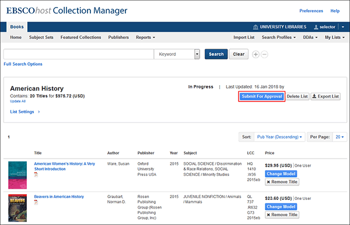Image resolution: width=350 pixels, height=225 pixels.
Task: Open American Women's History title link
Action: [x=65, y=166]
